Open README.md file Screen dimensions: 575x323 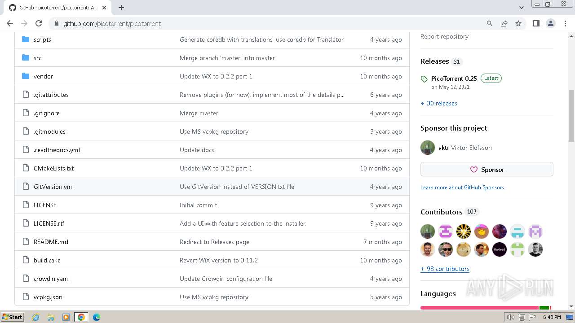(x=51, y=242)
